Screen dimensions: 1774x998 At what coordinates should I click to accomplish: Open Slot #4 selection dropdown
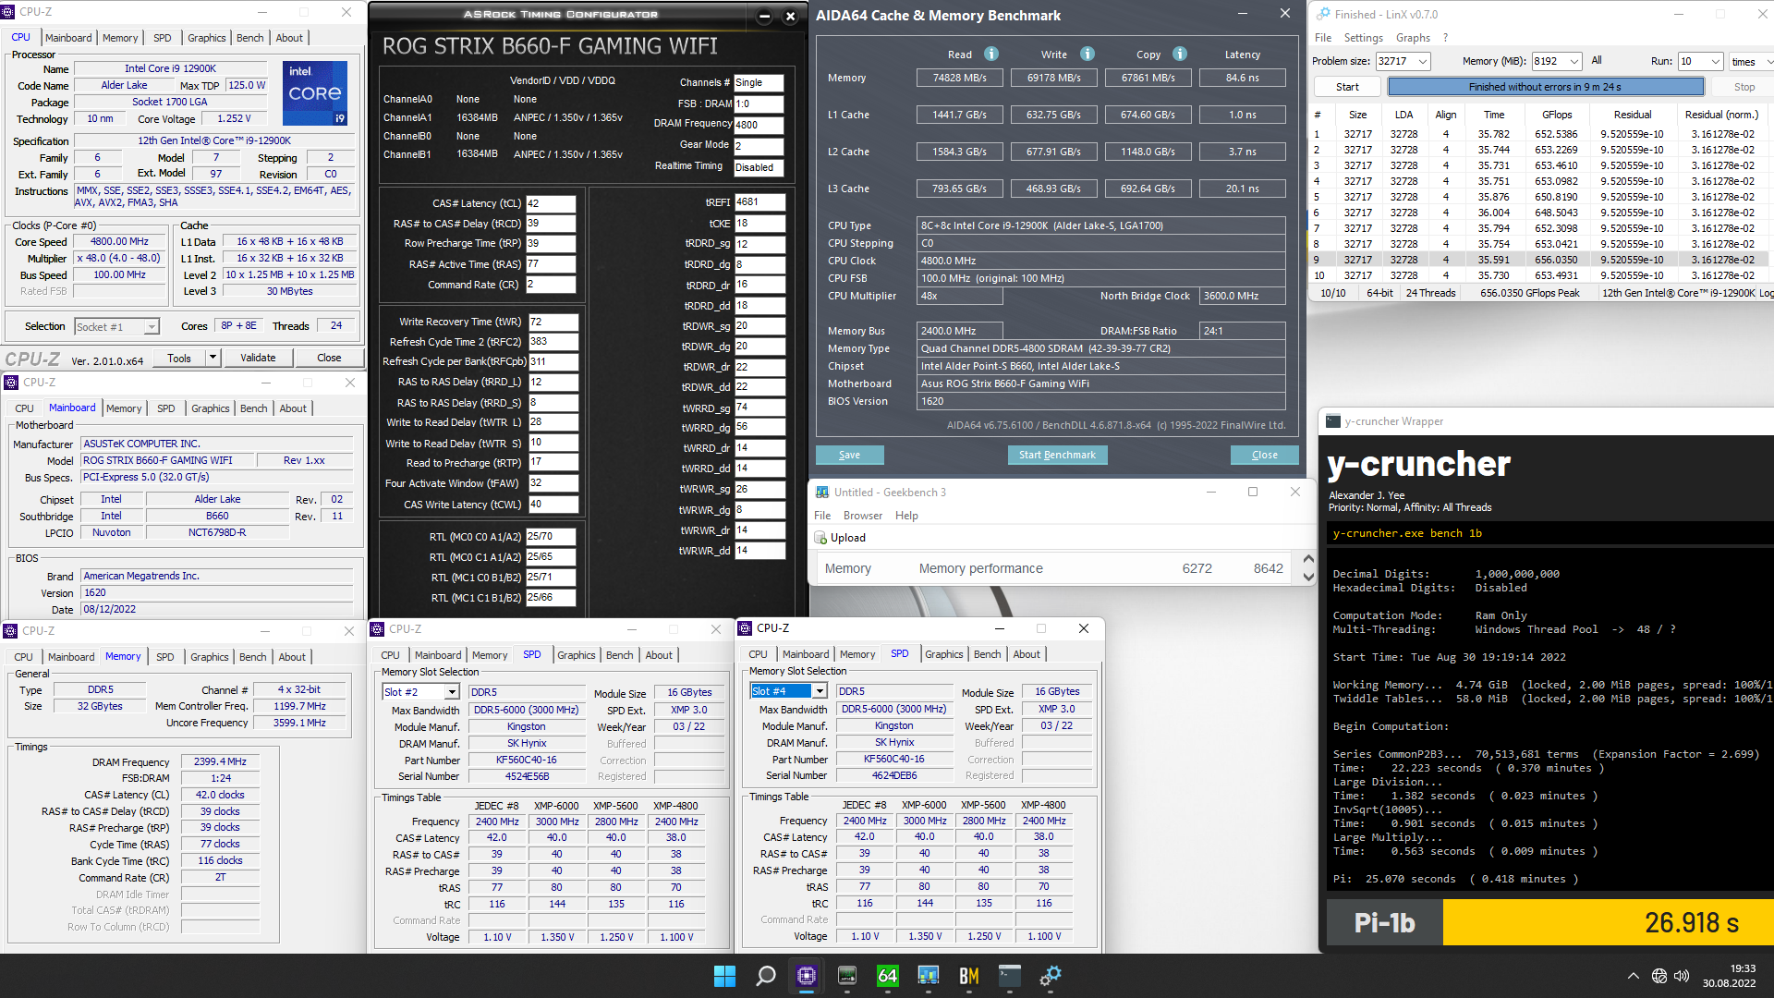[x=820, y=691]
